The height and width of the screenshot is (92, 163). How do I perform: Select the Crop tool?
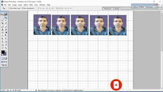(x=3, y=23)
